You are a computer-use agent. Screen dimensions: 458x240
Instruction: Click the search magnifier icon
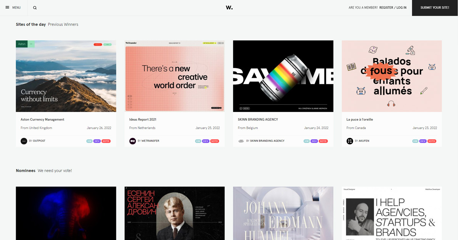tap(35, 8)
